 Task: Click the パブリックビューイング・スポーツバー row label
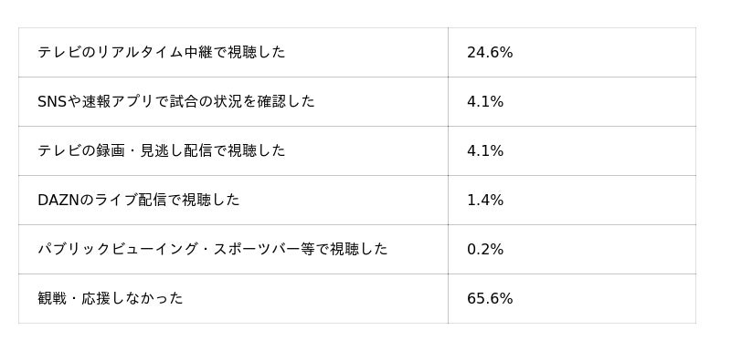(213, 249)
